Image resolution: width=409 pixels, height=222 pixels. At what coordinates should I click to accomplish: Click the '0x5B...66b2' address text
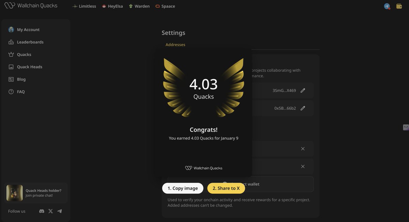click(285, 108)
